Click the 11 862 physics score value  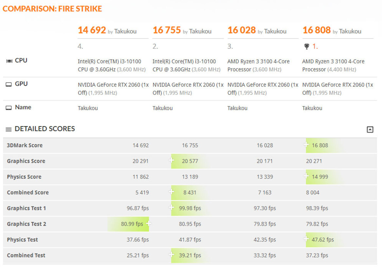click(141, 177)
